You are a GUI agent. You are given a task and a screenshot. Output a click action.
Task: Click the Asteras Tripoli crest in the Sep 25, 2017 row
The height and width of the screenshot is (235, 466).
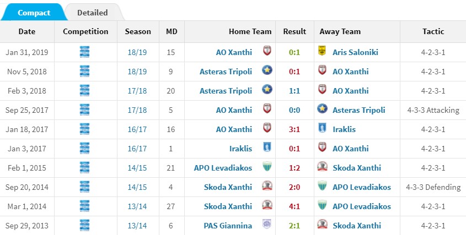coord(322,108)
